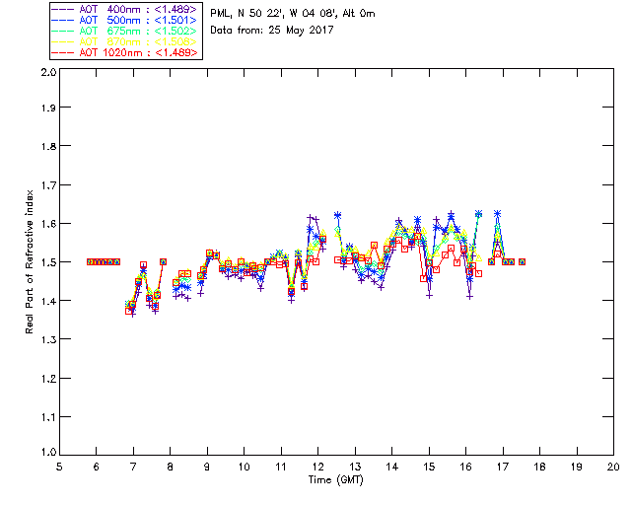Click the yellow dashed 870nm legend line
631x505 pixels.
(63, 41)
